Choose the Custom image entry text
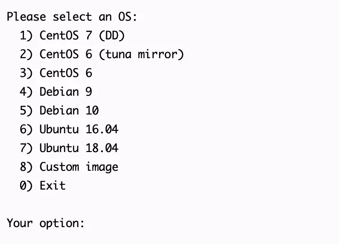The width and height of the screenshot is (339, 244). pos(79,167)
